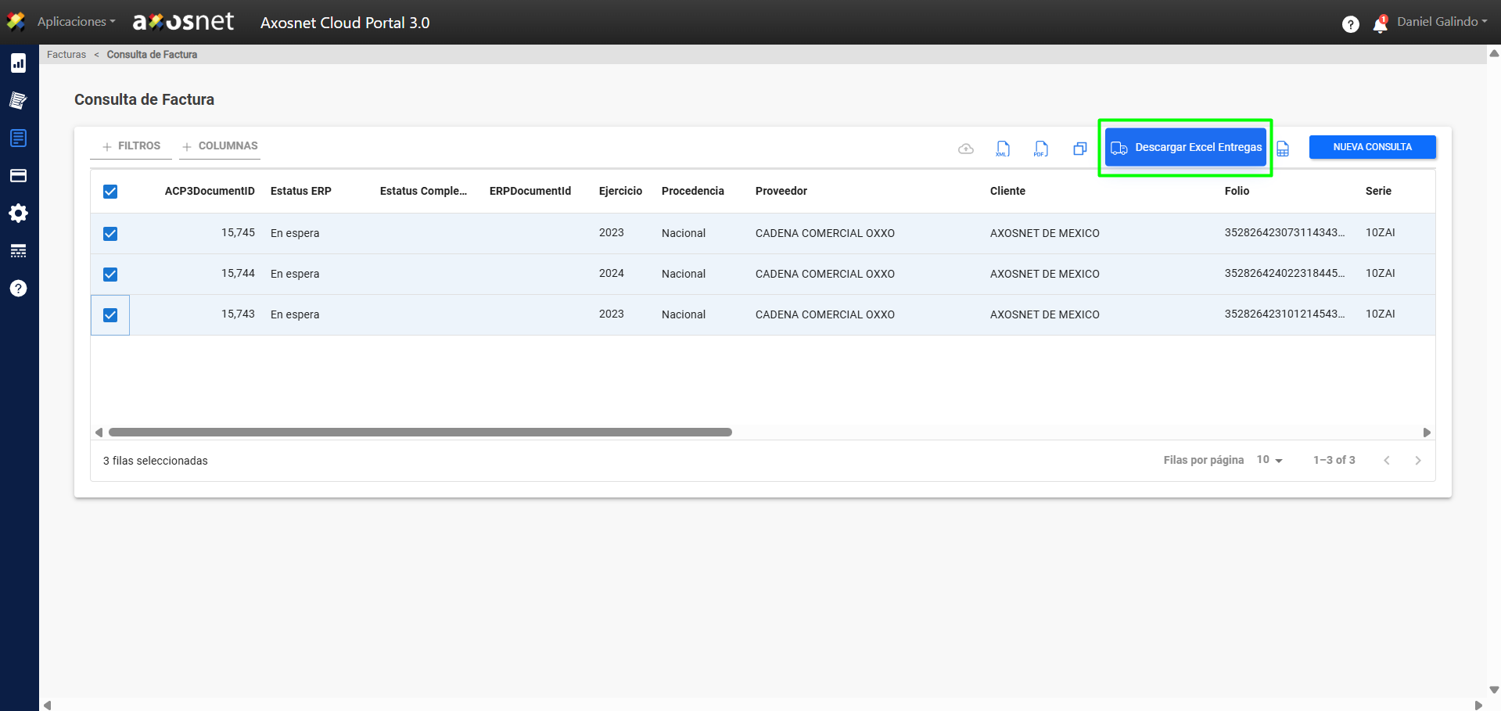1501x711 pixels.
Task: Open the documents stack sidebar icon
Action: pos(19,100)
